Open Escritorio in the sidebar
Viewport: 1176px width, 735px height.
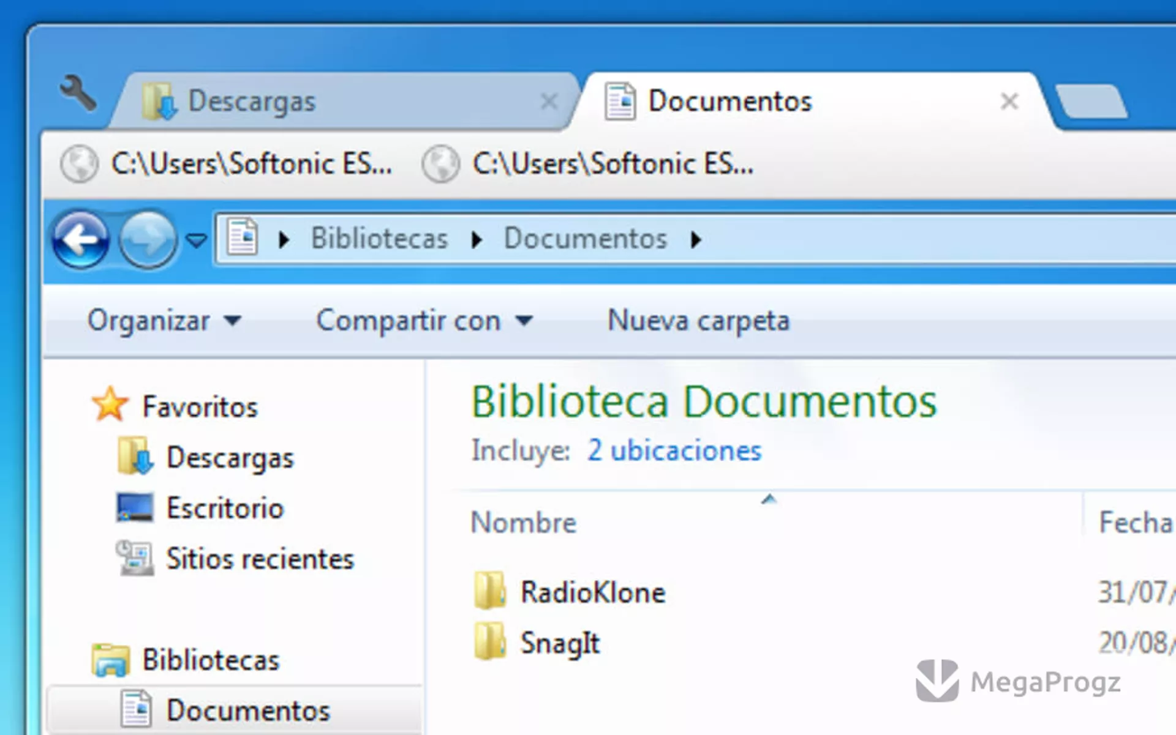[x=225, y=509]
